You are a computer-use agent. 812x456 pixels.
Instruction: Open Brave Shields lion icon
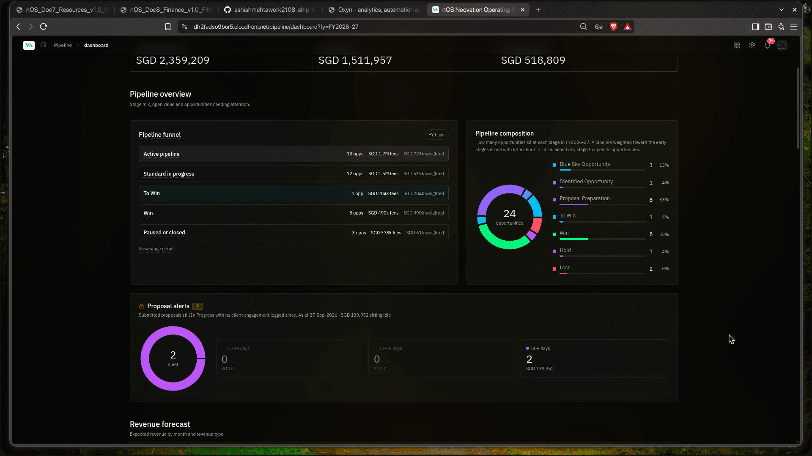tap(614, 27)
